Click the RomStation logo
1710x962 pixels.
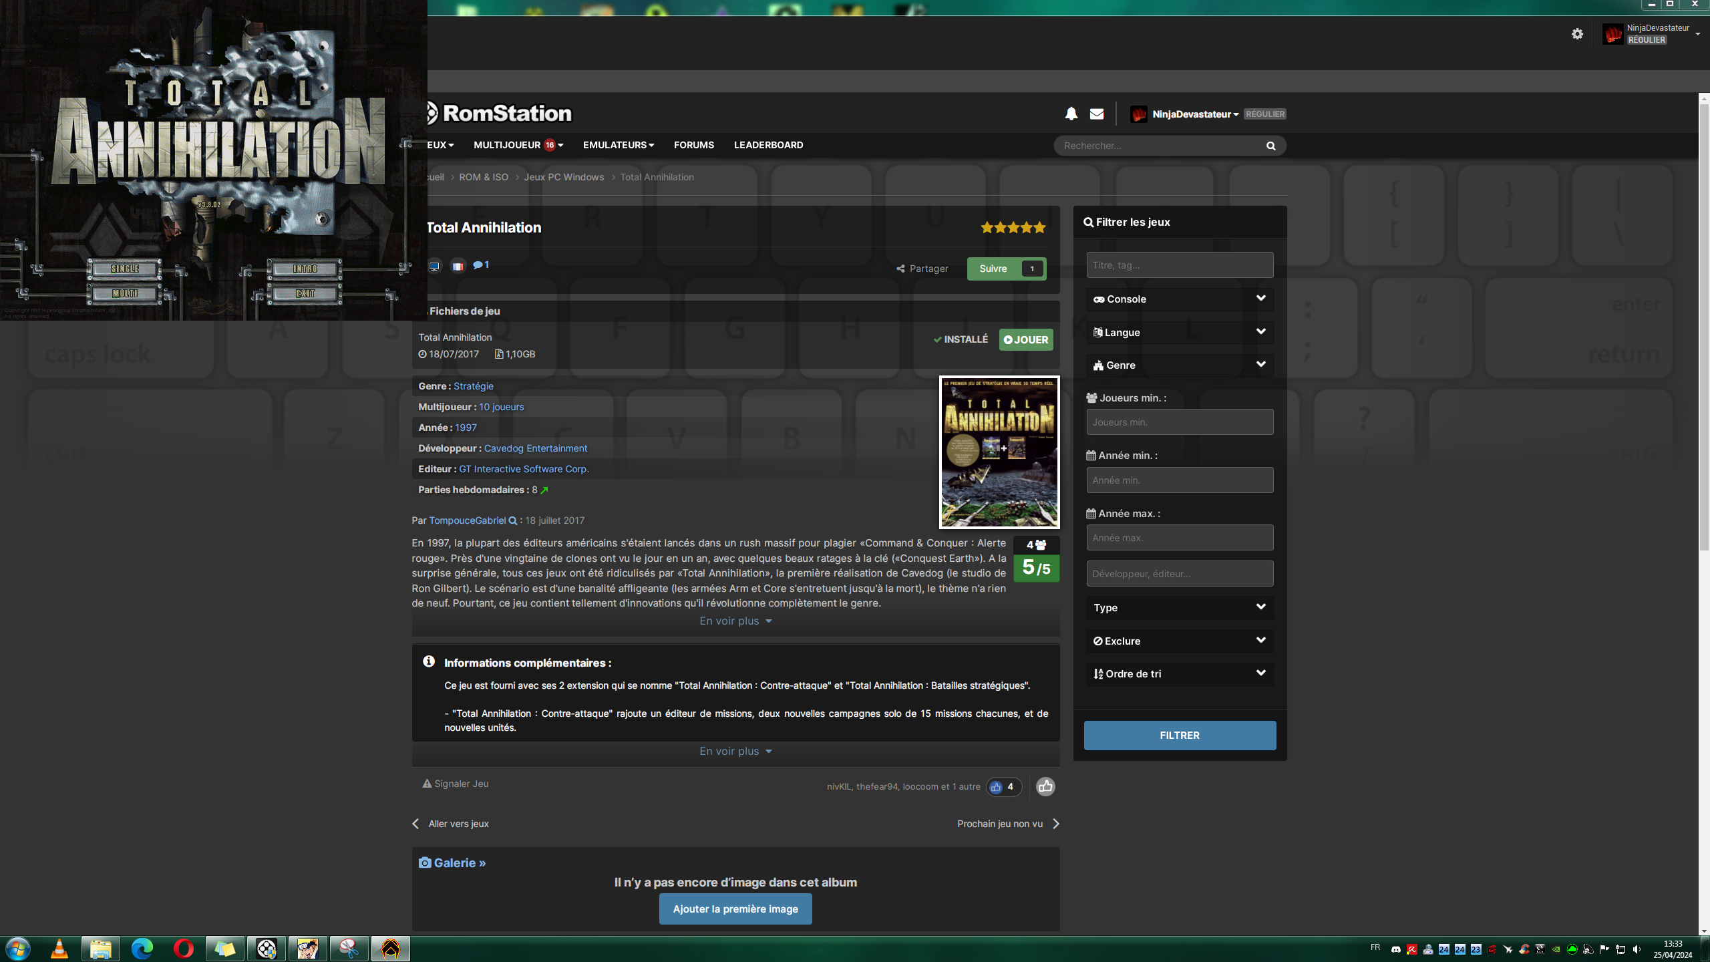point(499,113)
